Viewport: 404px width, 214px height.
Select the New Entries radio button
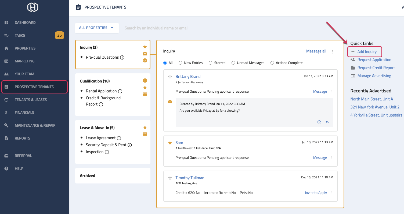tap(181, 63)
